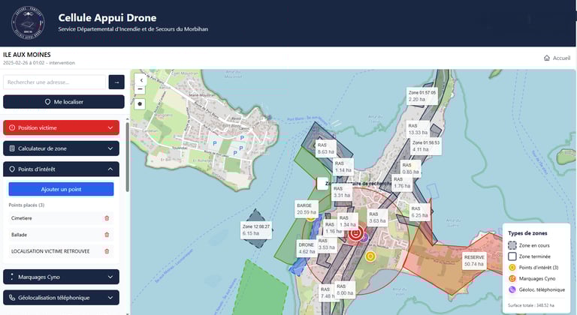The height and width of the screenshot is (315, 577).
Task: Click the map circle draw control
Action: 140,104
